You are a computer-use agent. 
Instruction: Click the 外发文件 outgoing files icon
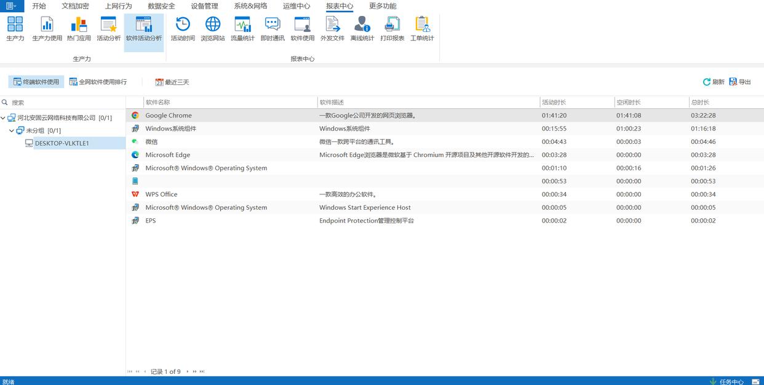click(332, 29)
